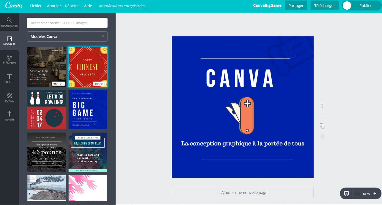Choose the 4.6 pounds garbage template
This screenshot has width=382, height=205.
[x=47, y=152]
